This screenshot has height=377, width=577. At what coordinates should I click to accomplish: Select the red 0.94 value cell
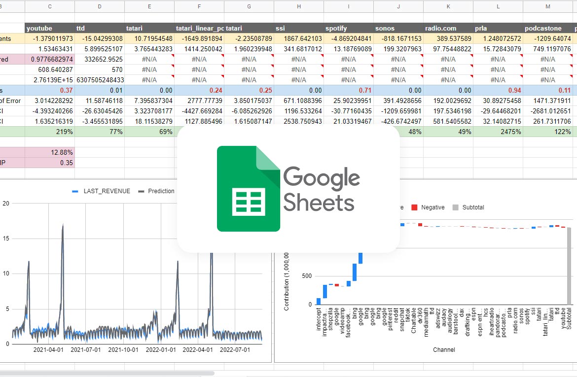pyautogui.click(x=498, y=90)
